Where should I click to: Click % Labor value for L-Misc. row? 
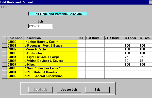[131, 65]
